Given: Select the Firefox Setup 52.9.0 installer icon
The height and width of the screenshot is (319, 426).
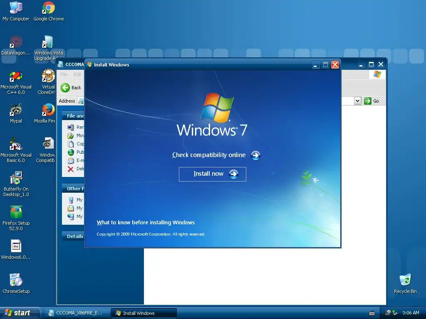Looking at the screenshot, I should point(16,218).
